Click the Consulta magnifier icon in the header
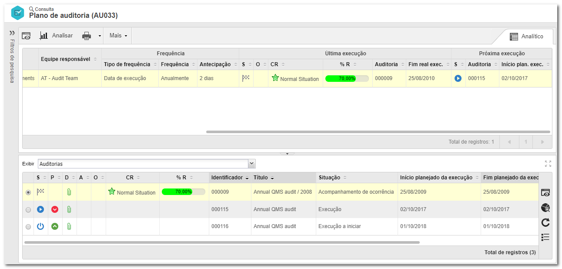 click(x=31, y=9)
